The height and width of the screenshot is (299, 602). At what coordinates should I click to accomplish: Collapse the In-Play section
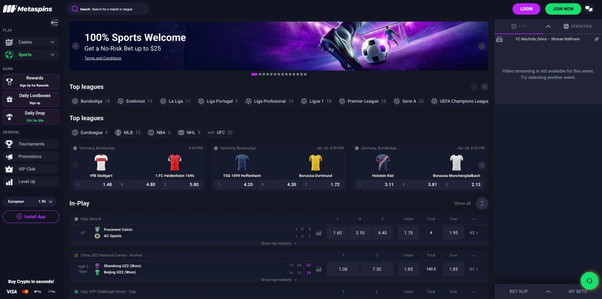tap(482, 203)
